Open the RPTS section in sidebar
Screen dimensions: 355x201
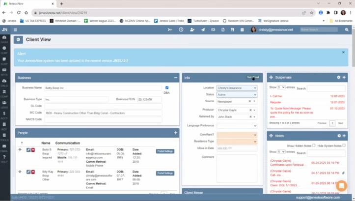[x=4, y=72]
